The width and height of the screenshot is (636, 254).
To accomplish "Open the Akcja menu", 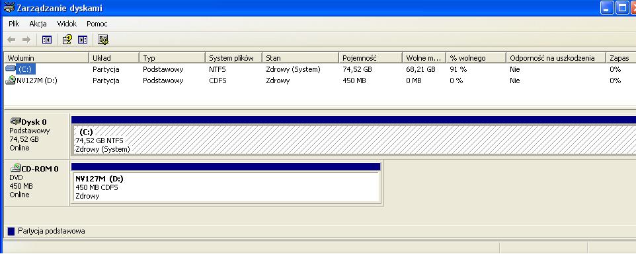I will tap(38, 24).
